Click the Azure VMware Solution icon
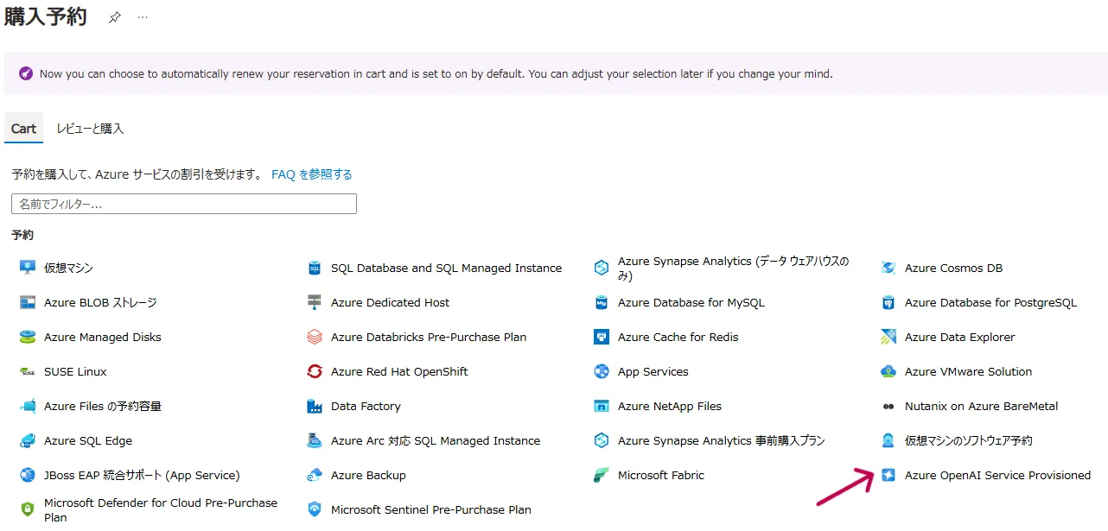Image resolution: width=1108 pixels, height=531 pixels. (888, 371)
